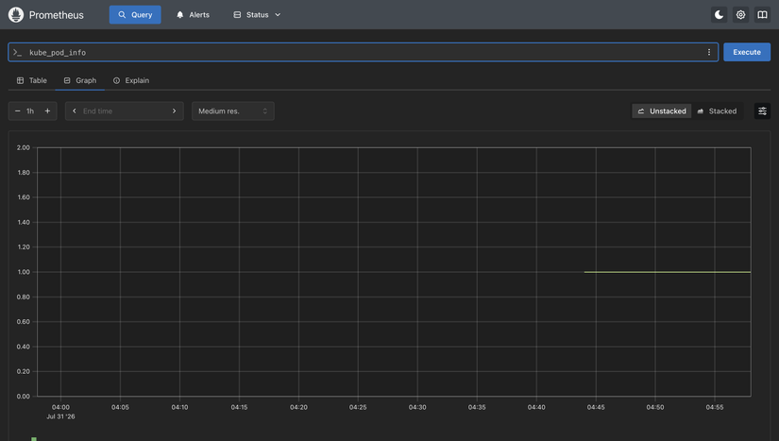
Task: Click the green series line in graph
Action: [x=668, y=272]
